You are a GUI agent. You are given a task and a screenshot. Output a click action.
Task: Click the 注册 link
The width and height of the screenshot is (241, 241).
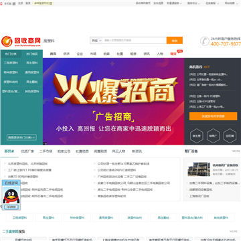click(21, 3)
